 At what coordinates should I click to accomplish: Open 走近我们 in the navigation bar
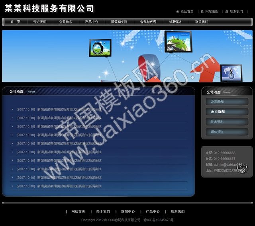(x=40, y=22)
